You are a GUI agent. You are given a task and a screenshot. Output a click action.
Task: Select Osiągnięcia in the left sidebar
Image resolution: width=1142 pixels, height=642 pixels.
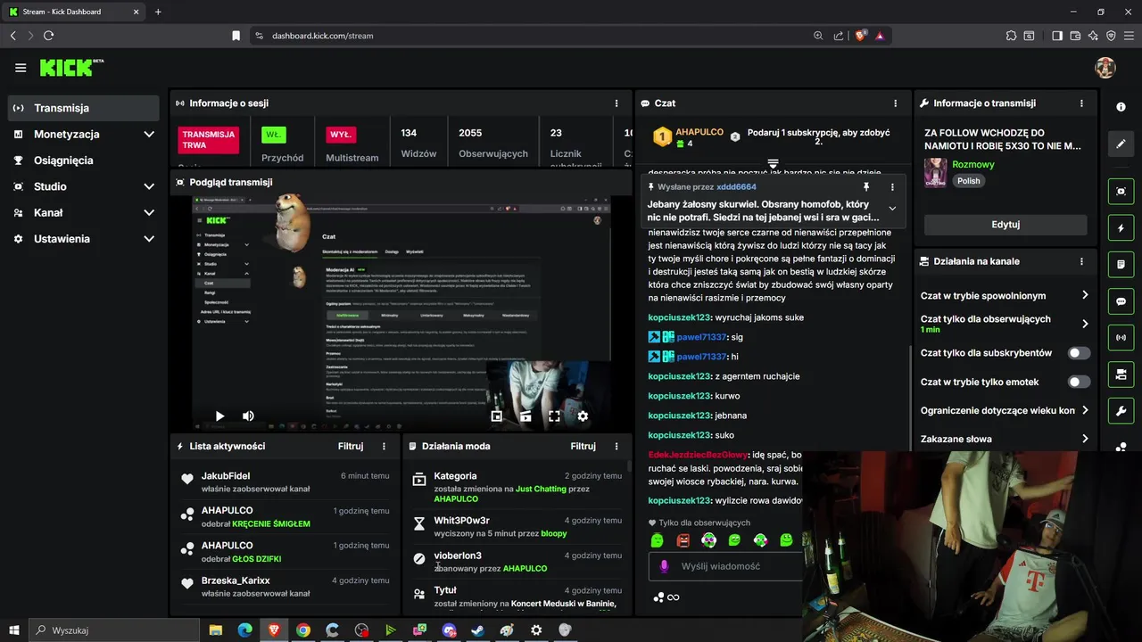(84, 160)
